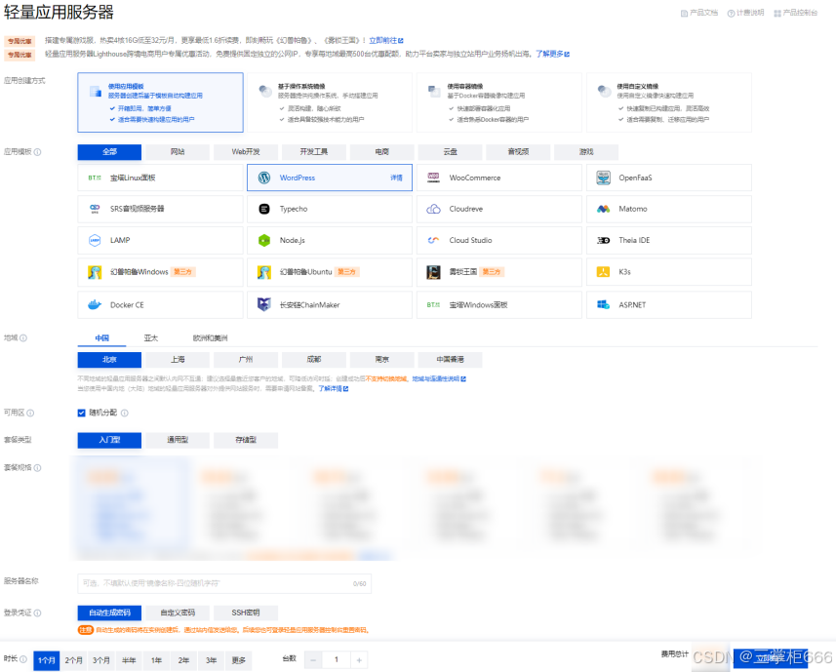Choose the 存储型 package type

pos(246,440)
